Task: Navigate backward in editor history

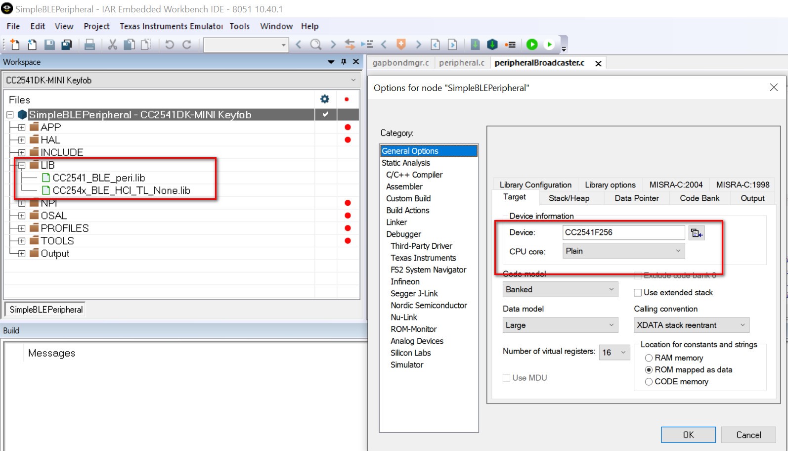Action: pyautogui.click(x=436, y=45)
